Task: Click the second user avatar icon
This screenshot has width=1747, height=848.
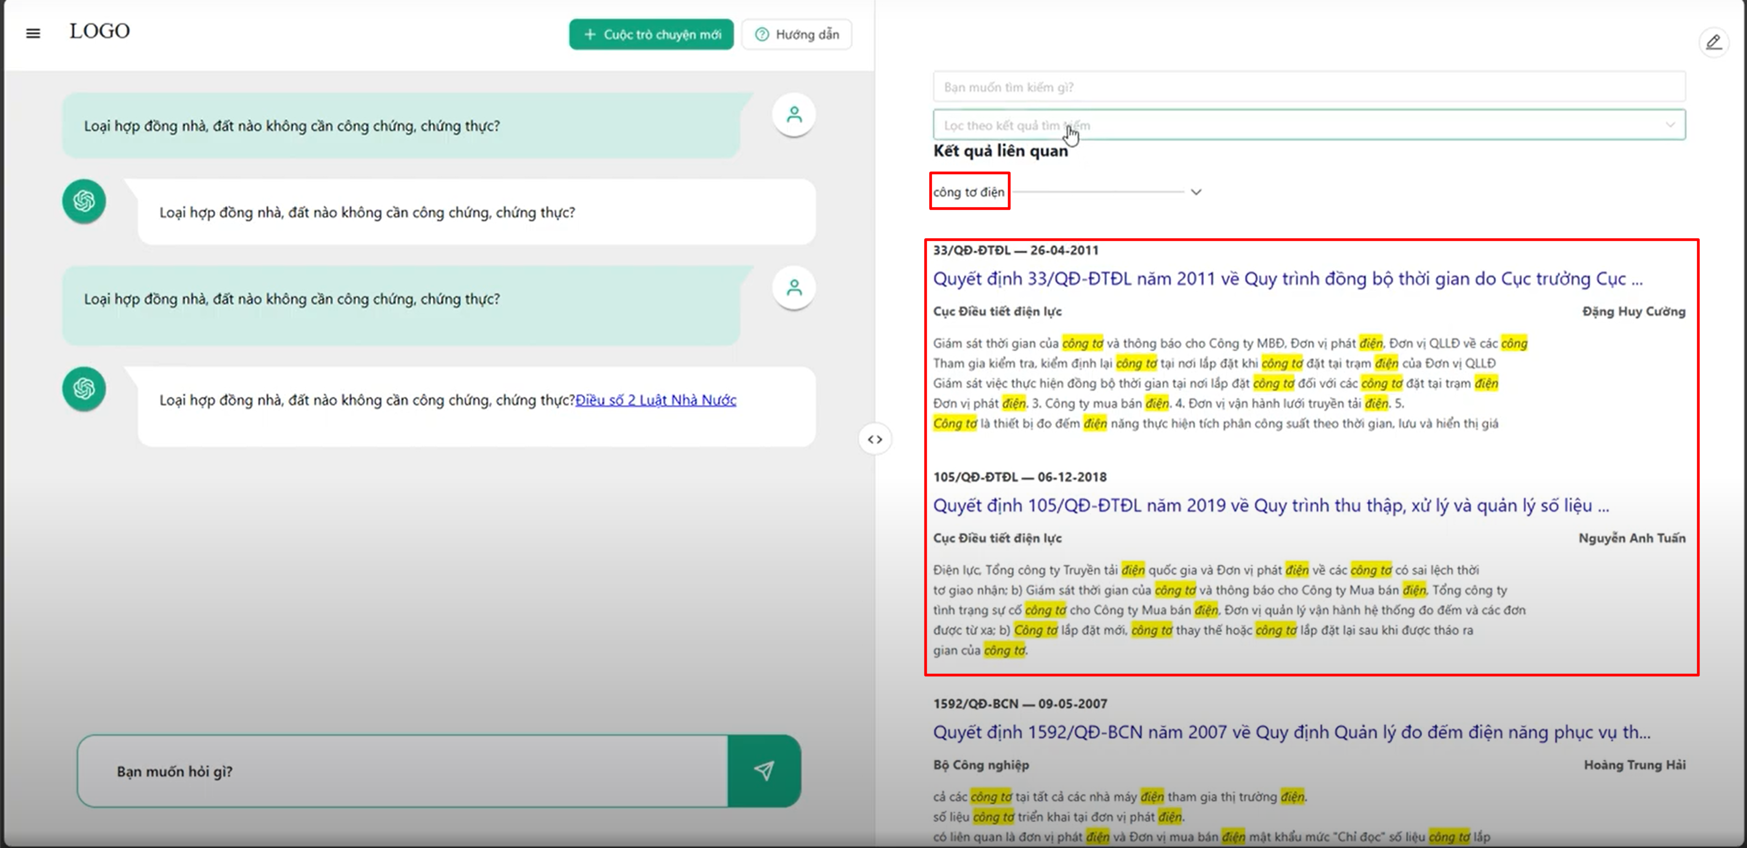Action: (793, 288)
